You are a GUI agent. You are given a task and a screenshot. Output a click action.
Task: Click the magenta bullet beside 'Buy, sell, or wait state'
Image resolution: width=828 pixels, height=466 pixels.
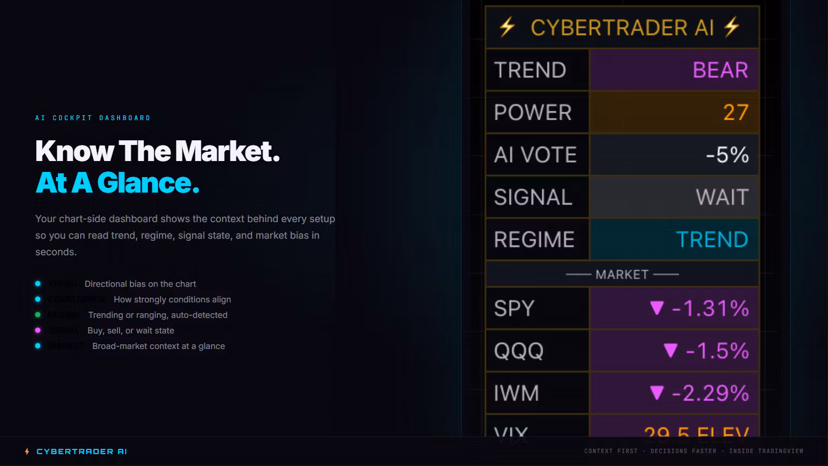(38, 330)
